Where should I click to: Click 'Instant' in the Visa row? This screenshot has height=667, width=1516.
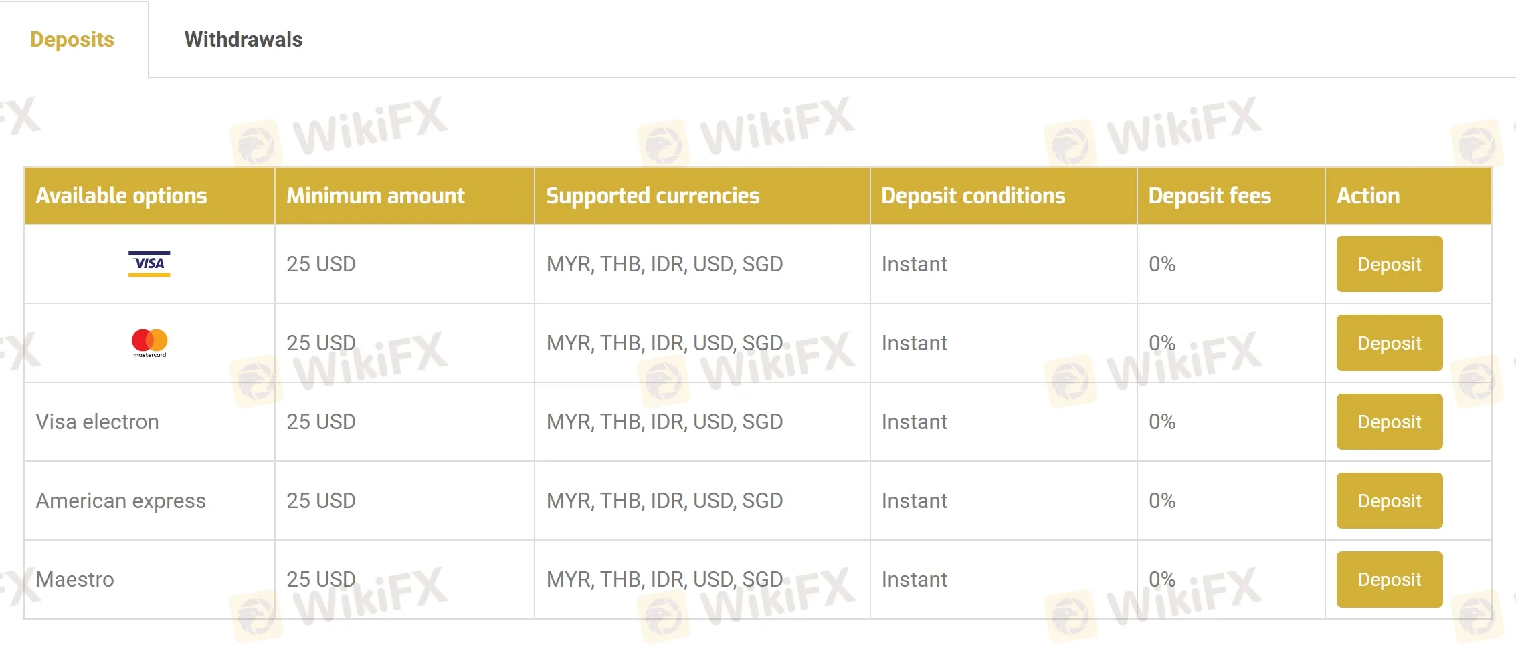[914, 264]
